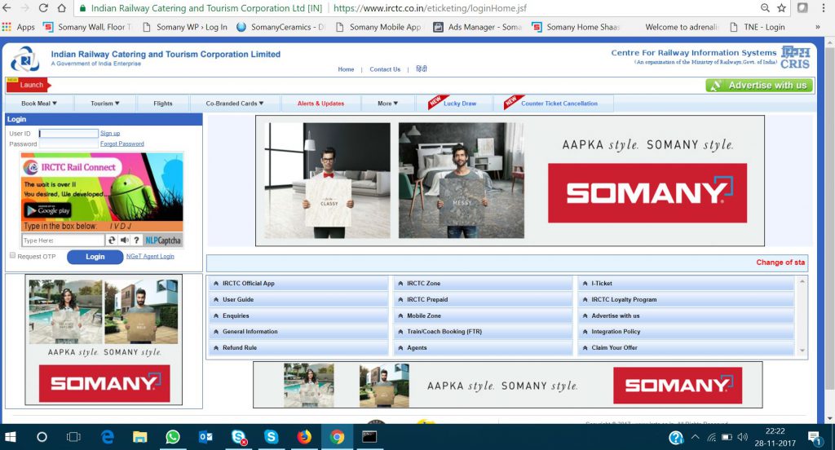The width and height of the screenshot is (835, 450).
Task: Open the large Somany banner ad
Action: (510, 180)
